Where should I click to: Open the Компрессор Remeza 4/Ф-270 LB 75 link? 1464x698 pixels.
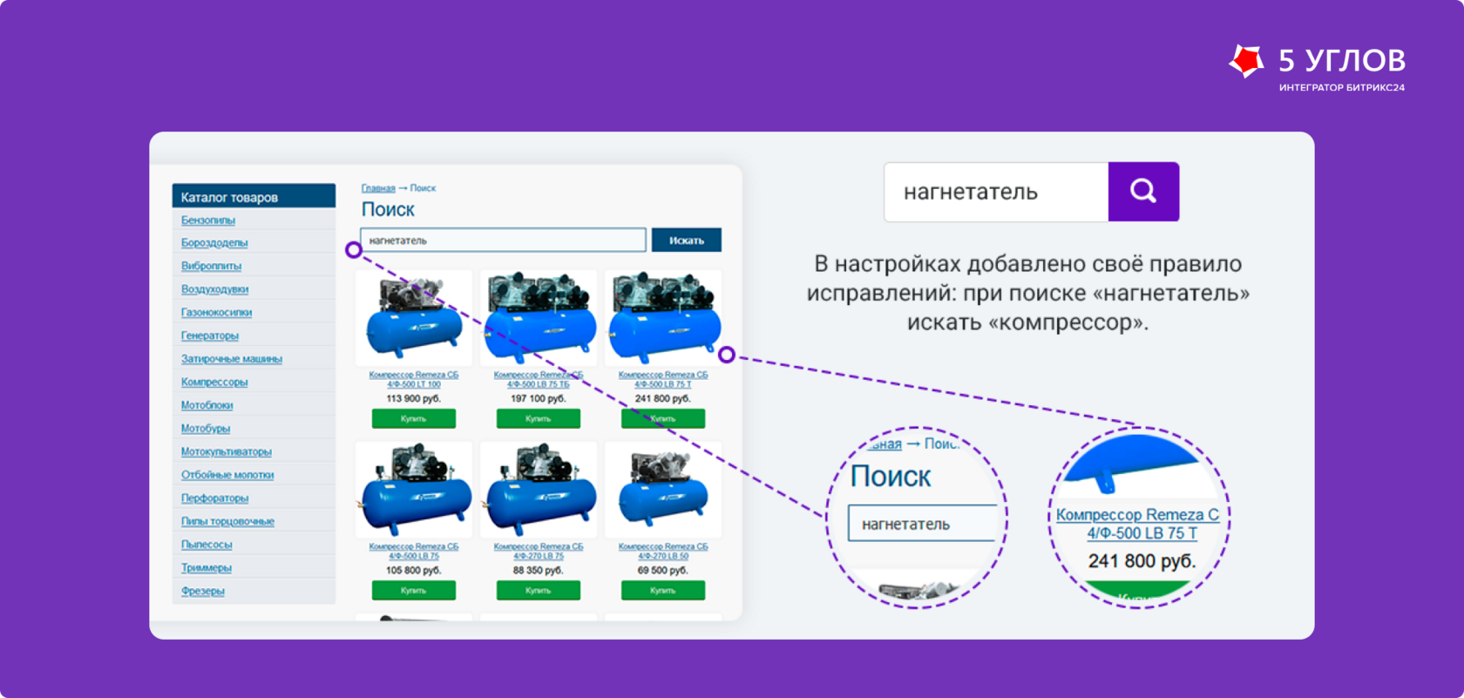click(539, 551)
